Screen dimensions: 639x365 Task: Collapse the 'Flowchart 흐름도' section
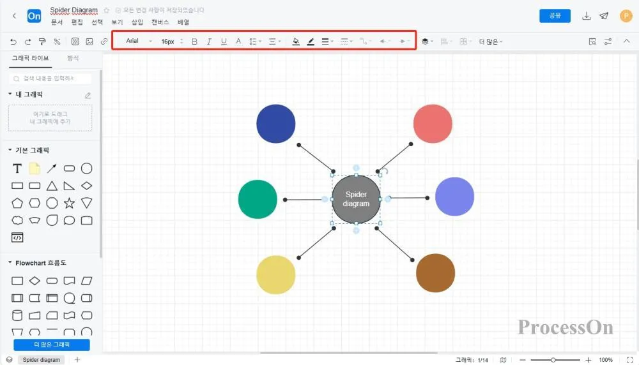10,263
